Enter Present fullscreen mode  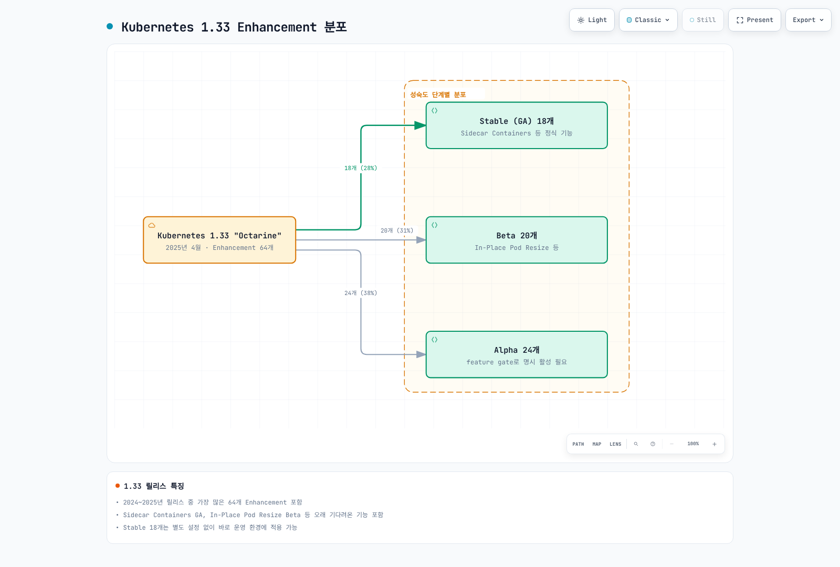pos(754,20)
